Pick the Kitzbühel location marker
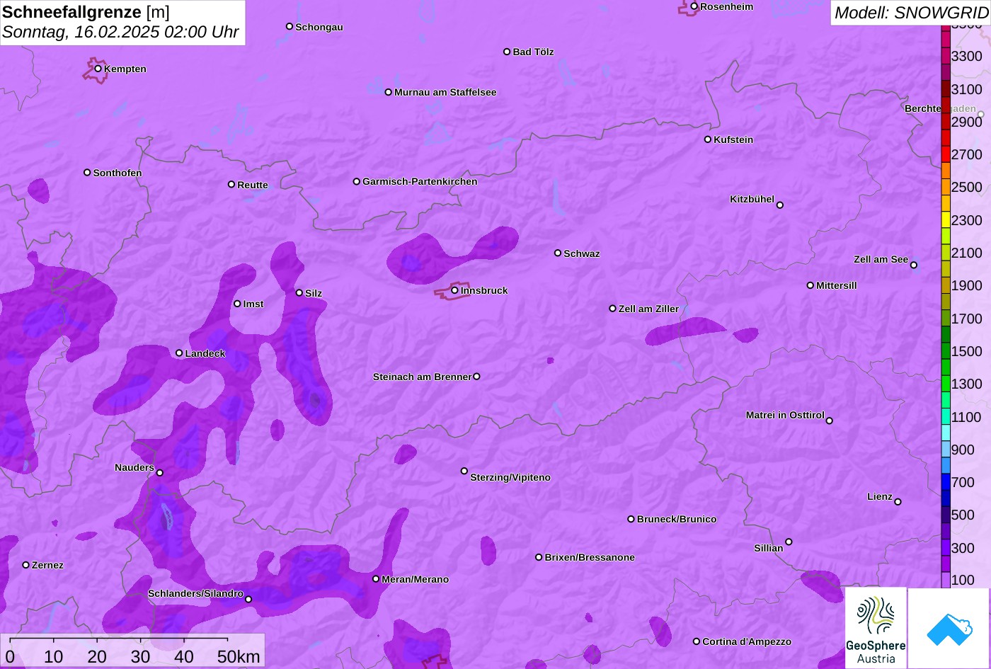 pos(780,205)
